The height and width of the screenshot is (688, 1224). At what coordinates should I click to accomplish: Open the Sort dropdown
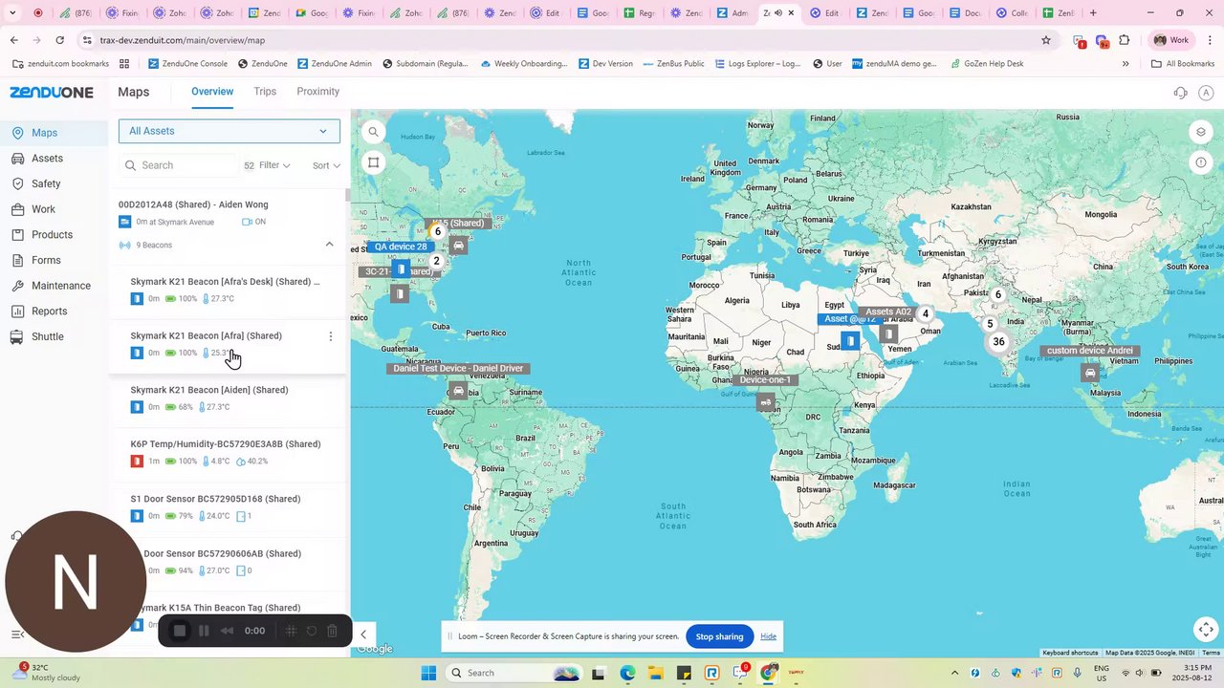coord(326,165)
